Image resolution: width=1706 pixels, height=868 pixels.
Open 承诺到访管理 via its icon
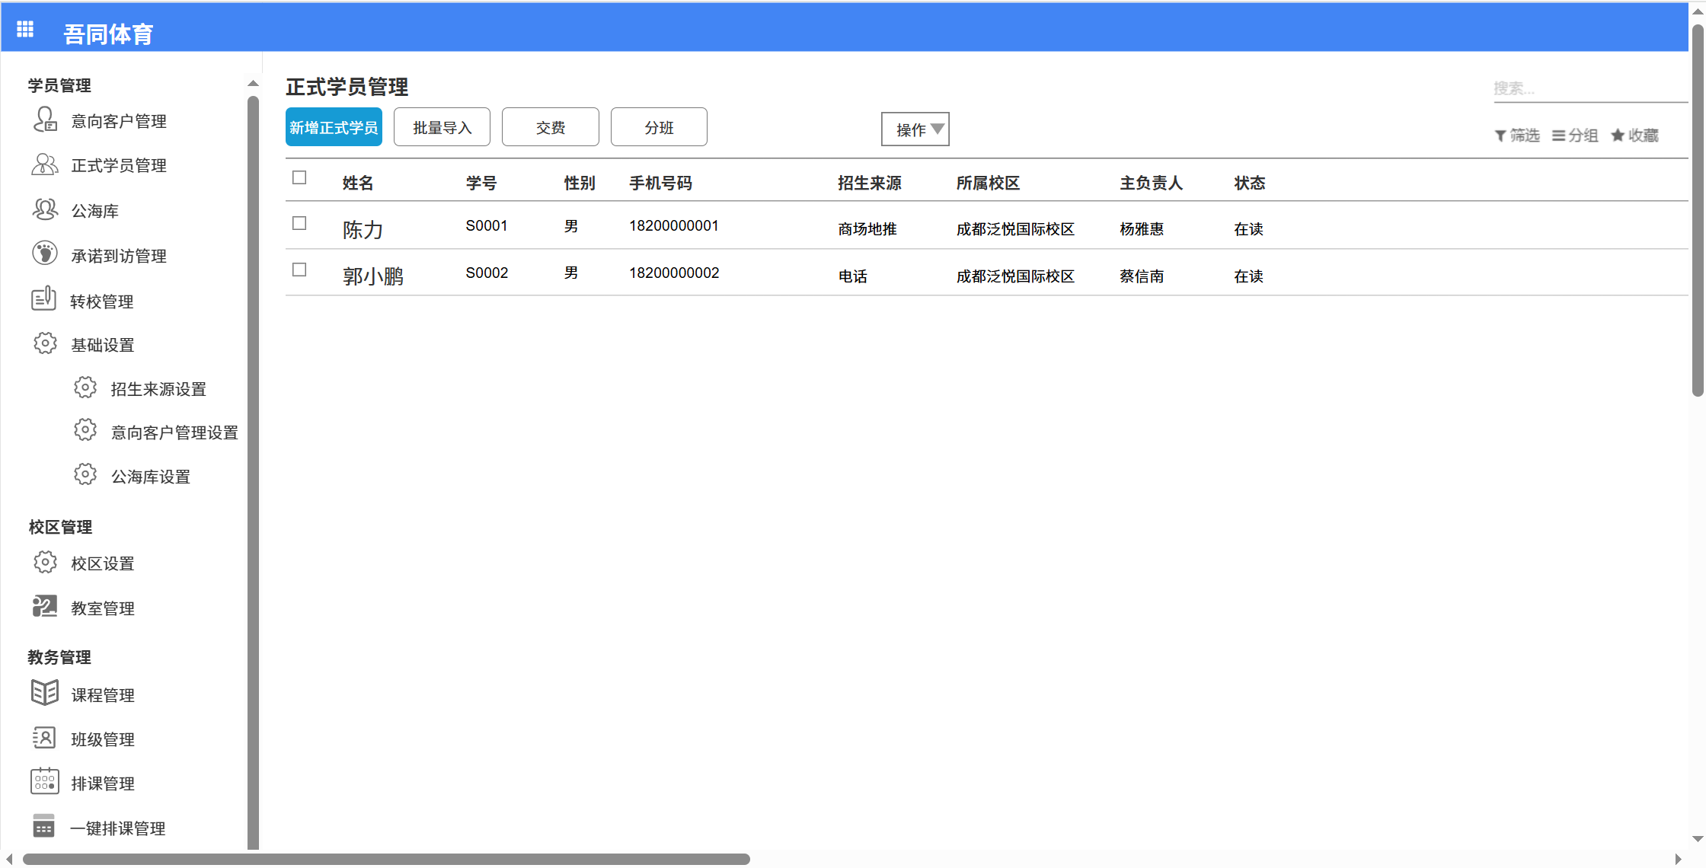pos(44,254)
